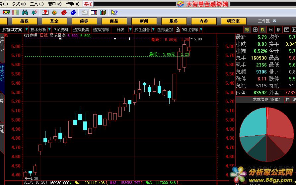The width and height of the screenshot is (296, 185).
Task: Click the 新闻 yellow button
Action: point(144,21)
